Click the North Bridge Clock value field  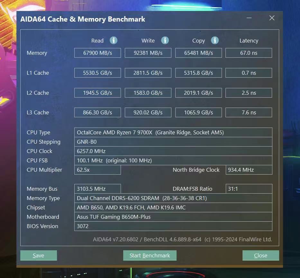pyautogui.click(x=249, y=170)
